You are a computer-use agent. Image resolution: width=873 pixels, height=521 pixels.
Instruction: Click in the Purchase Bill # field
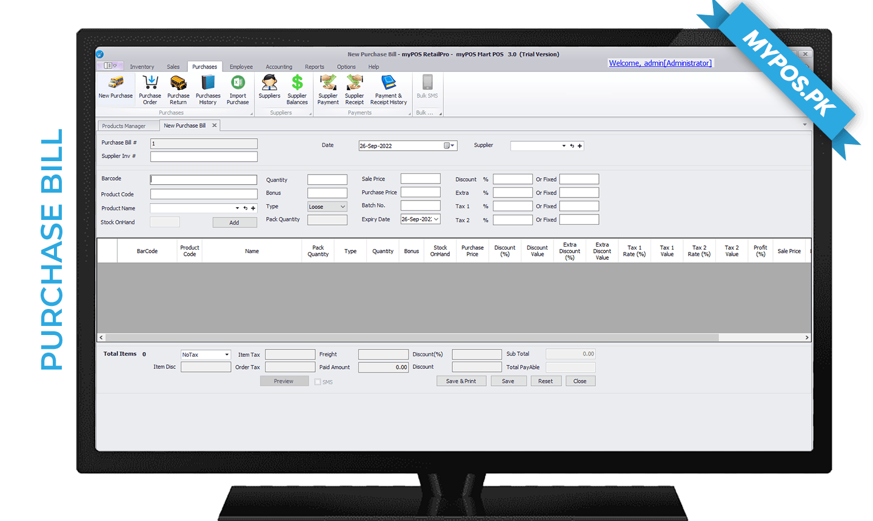(x=204, y=144)
